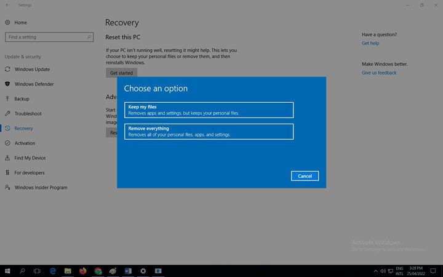Click the Windows Insider person icon
Image resolution: width=443 pixels, height=277 pixels.
click(x=7, y=187)
